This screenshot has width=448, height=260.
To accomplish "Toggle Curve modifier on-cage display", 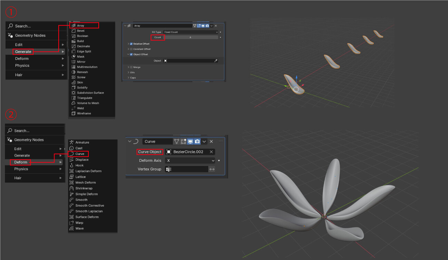I will [176, 141].
